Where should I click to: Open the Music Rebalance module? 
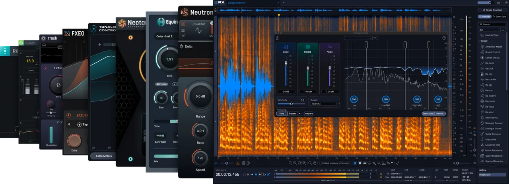click(x=492, y=150)
